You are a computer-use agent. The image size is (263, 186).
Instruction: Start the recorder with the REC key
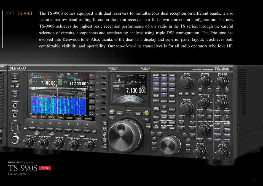click(x=156, y=122)
